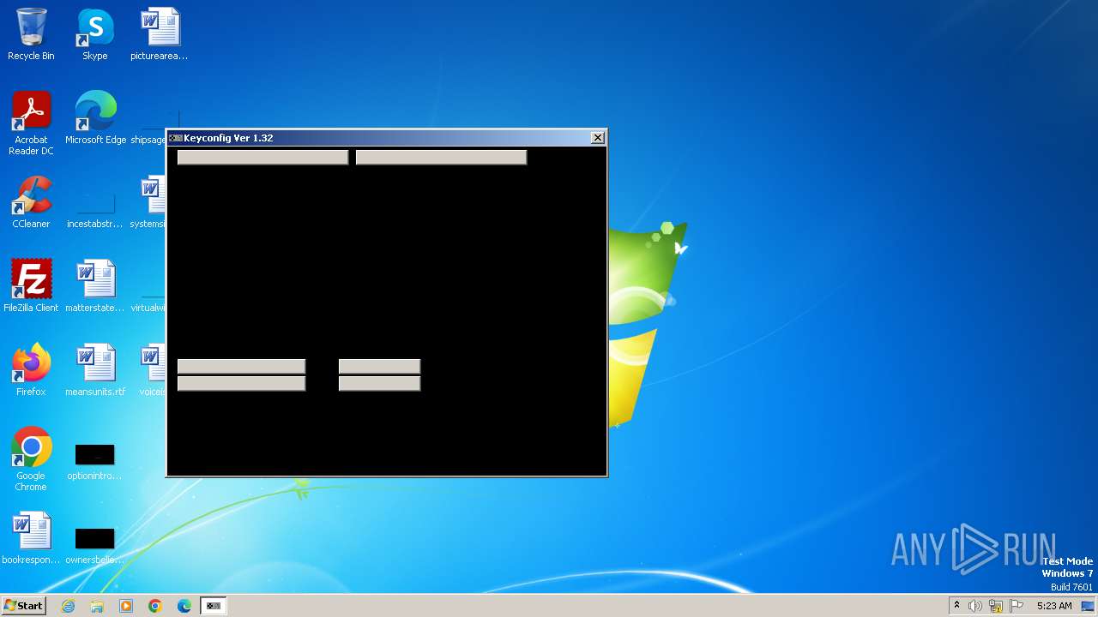Launch the Google Chrome desktop shortcut
The height and width of the screenshot is (617, 1098).
[31, 459]
